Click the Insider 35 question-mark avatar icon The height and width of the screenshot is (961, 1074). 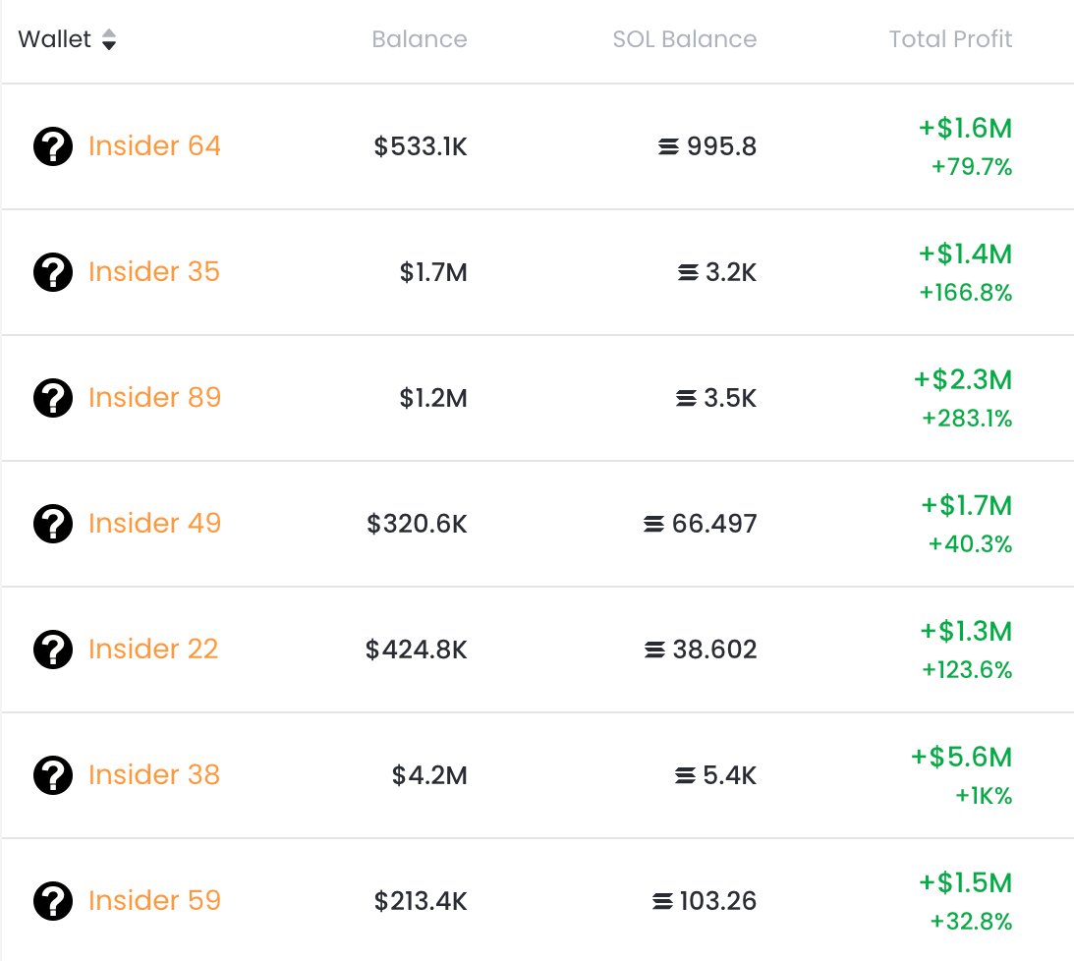pyautogui.click(x=53, y=272)
